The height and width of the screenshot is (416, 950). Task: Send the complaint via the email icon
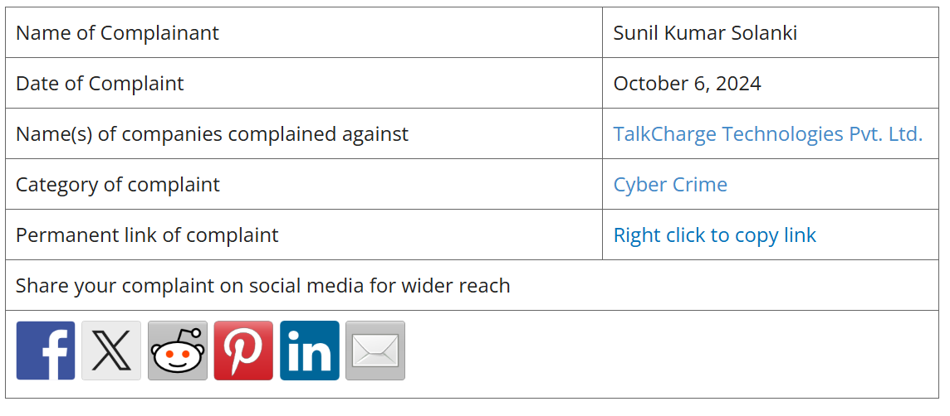coord(375,351)
